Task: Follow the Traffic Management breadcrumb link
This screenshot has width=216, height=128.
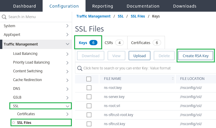Action: point(93,16)
